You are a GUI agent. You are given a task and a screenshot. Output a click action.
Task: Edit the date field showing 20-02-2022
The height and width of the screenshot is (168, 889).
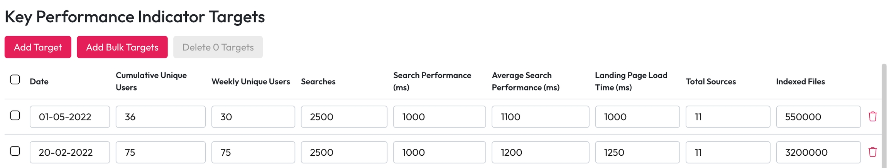pos(69,152)
